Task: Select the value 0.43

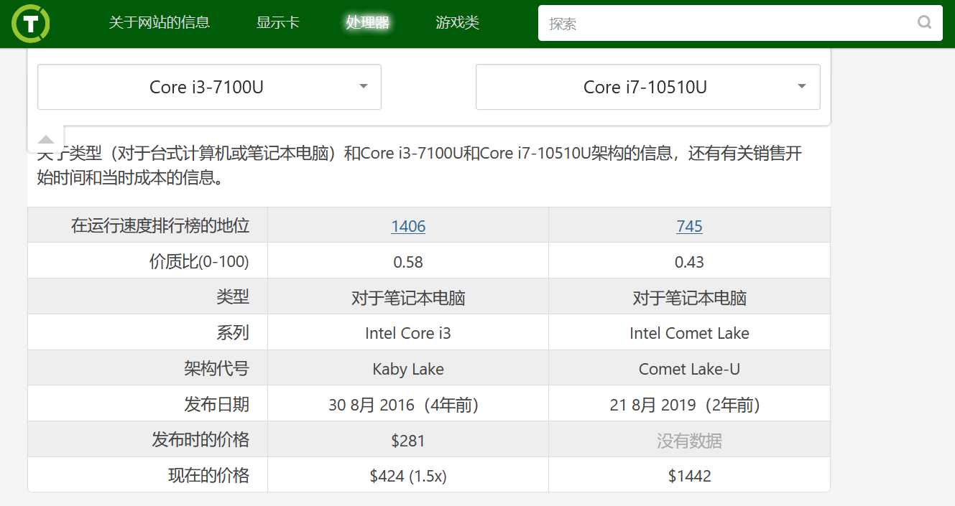Action: pyautogui.click(x=689, y=262)
